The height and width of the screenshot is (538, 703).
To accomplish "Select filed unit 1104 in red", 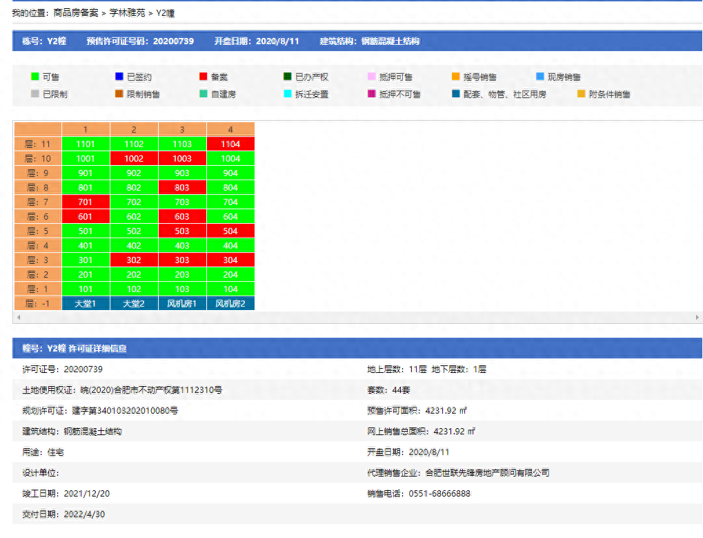I will tap(230, 144).
